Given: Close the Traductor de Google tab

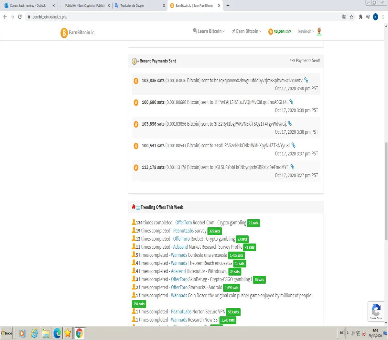Looking at the screenshot, I should pos(164,6).
